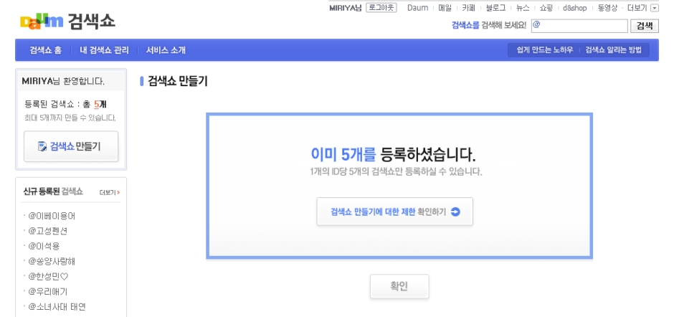Open the 쇼핑 link

[x=546, y=8]
